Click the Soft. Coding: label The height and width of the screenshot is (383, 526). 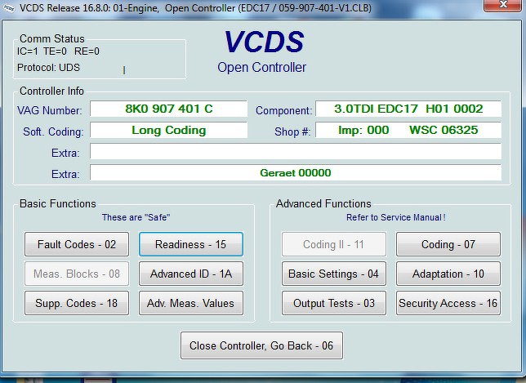pyautogui.click(x=53, y=131)
